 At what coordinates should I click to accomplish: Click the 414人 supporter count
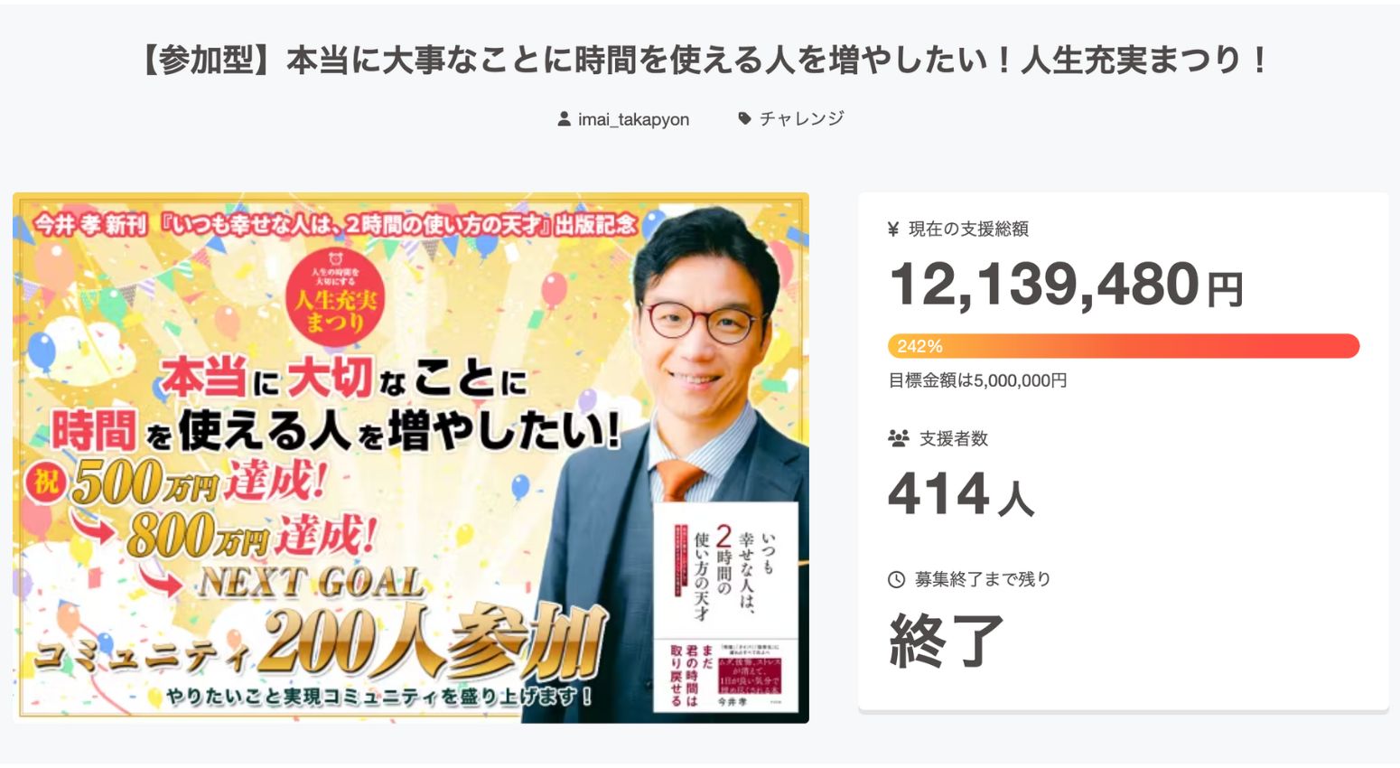pyautogui.click(x=961, y=494)
